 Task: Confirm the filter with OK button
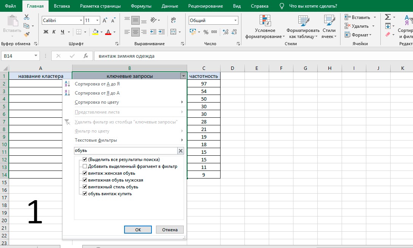pos(138,229)
